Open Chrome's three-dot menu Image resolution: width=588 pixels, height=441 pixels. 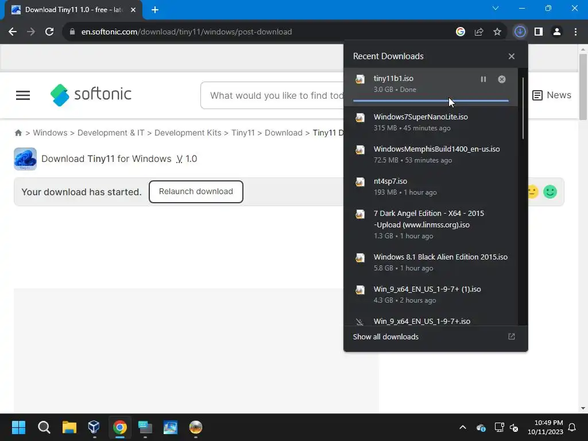pyautogui.click(x=575, y=32)
